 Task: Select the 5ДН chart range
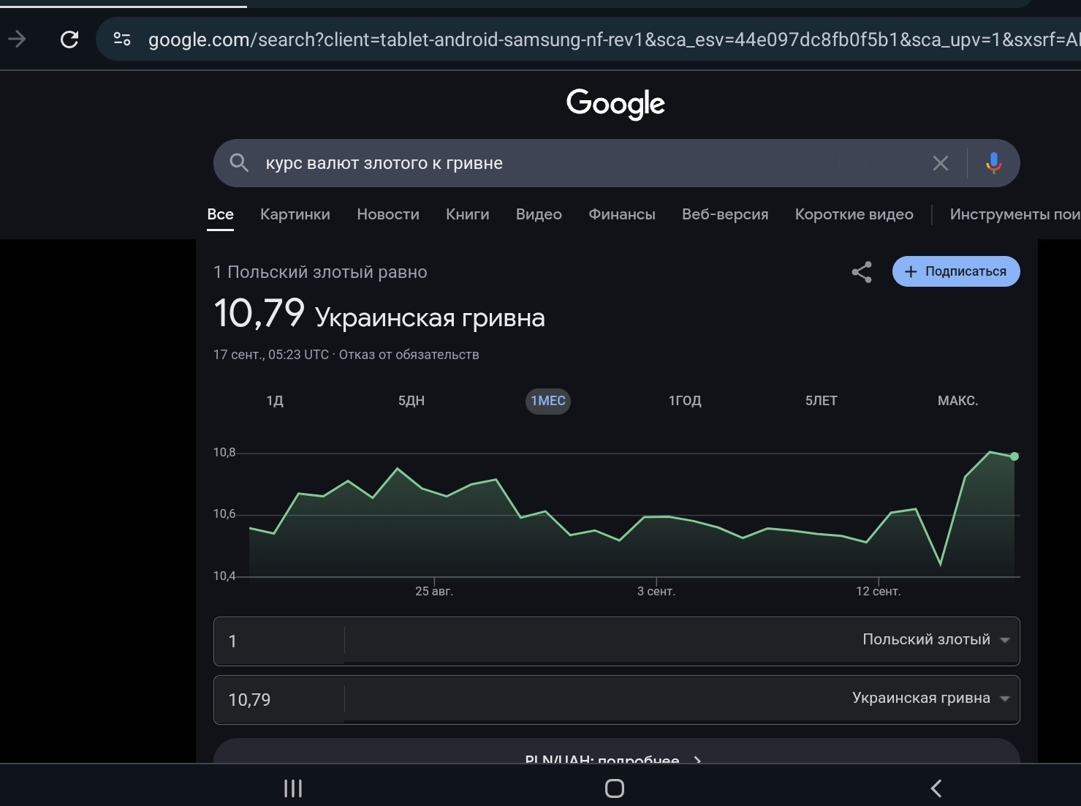click(411, 401)
